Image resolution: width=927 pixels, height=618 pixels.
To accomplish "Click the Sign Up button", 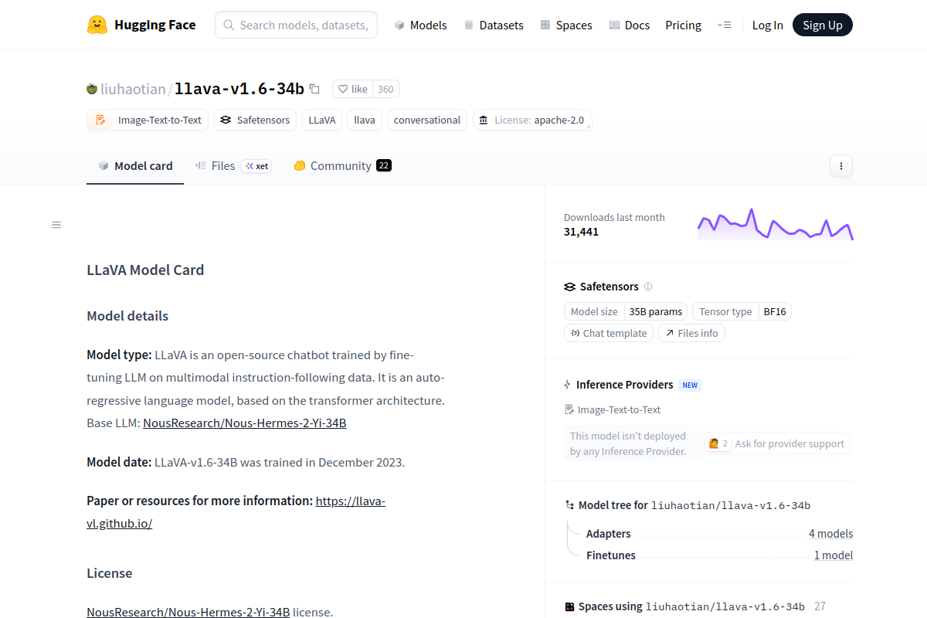I will (822, 25).
